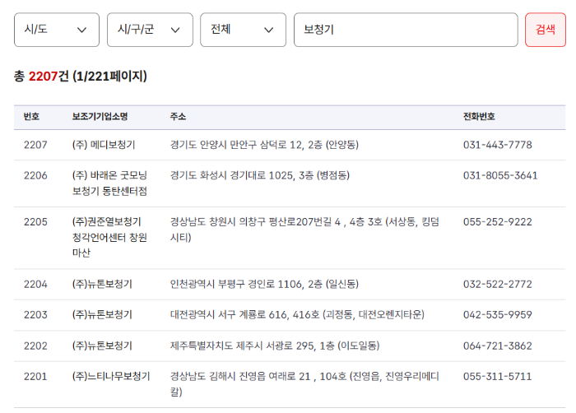Select row number 2202 cell
The width and height of the screenshot is (576, 413).
pos(35,346)
